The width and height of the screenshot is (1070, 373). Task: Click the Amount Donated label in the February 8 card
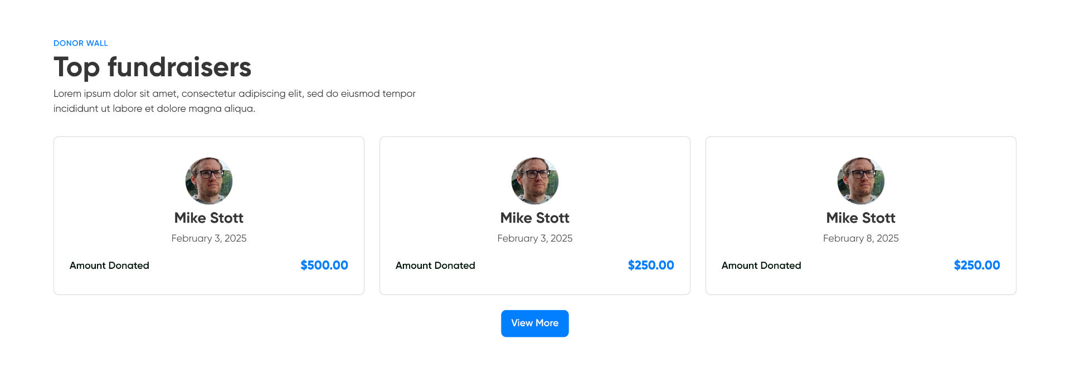point(761,266)
